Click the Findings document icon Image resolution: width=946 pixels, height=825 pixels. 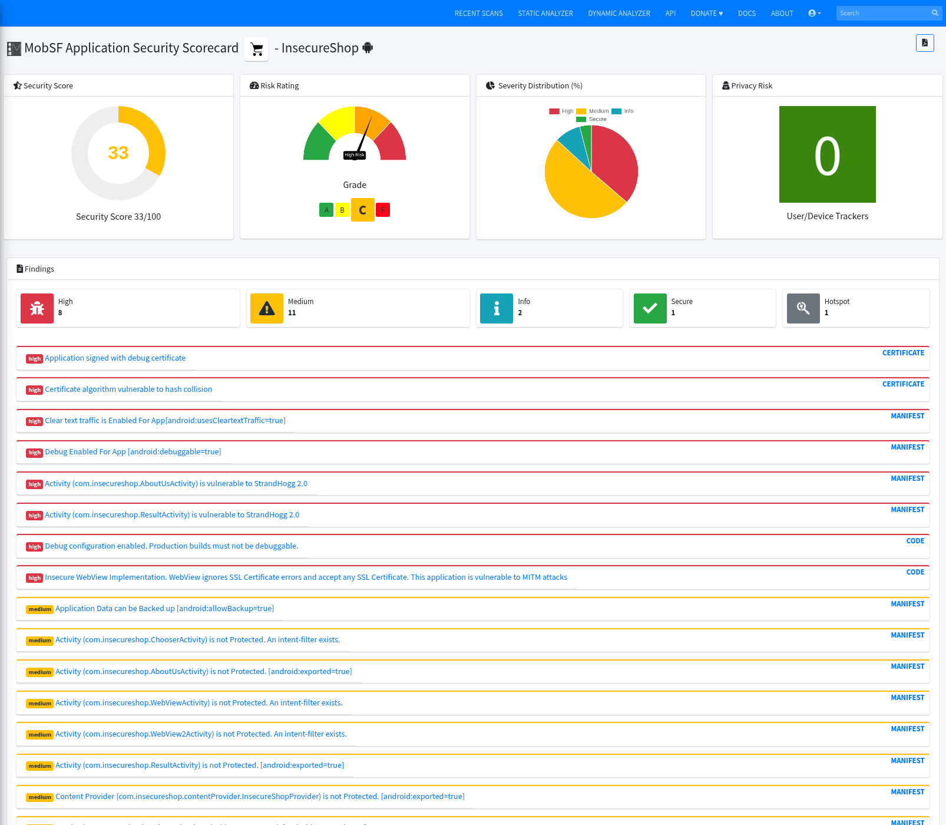20,269
